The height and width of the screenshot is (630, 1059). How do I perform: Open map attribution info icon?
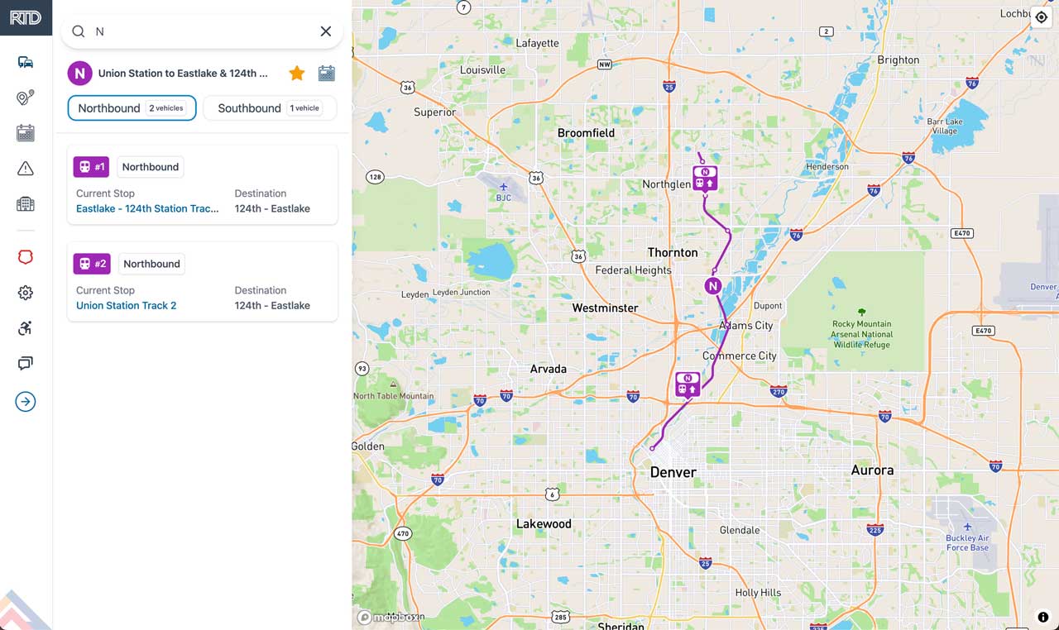pyautogui.click(x=1043, y=617)
